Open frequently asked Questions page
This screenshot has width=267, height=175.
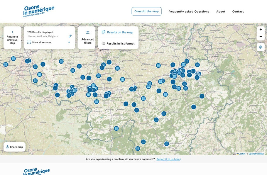(x=189, y=12)
